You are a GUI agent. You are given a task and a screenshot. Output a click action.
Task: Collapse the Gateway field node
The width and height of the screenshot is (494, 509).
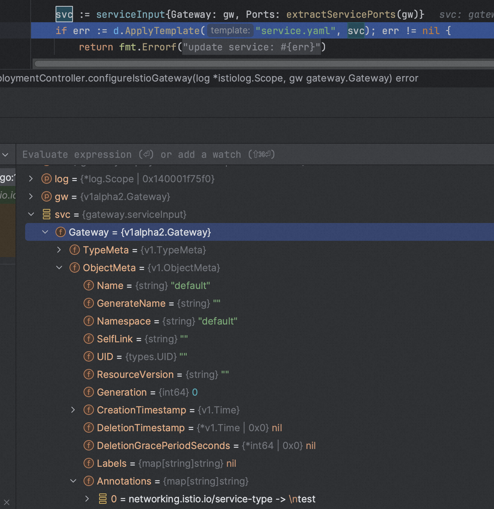pyautogui.click(x=45, y=232)
